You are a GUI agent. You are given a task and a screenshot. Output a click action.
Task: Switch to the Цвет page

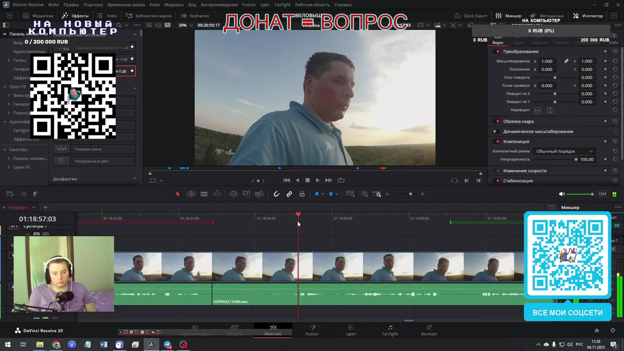click(x=351, y=330)
